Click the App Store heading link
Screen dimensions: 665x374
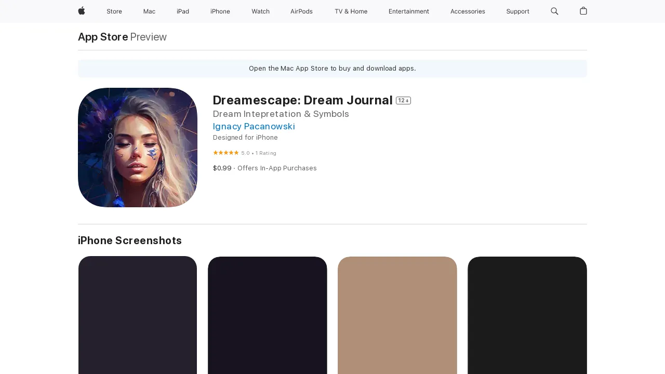point(103,37)
